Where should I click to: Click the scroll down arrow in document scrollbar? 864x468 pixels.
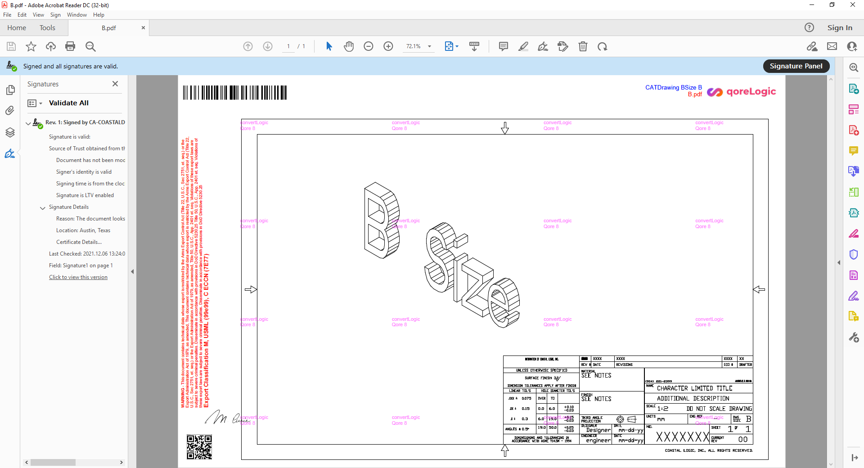(831, 464)
